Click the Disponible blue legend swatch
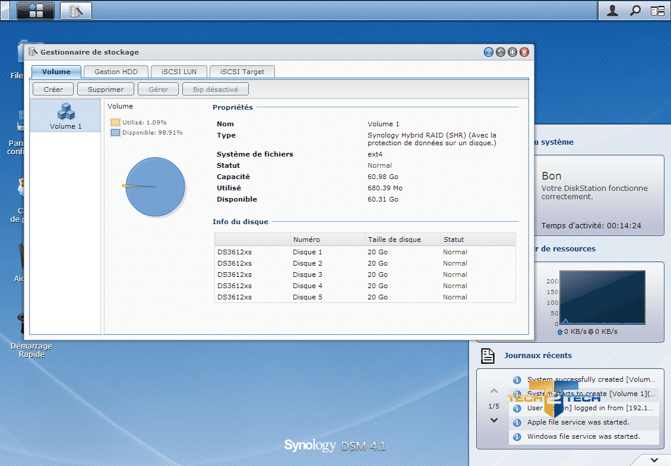 (115, 132)
